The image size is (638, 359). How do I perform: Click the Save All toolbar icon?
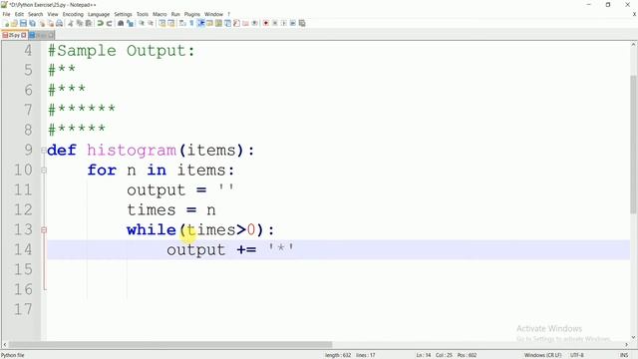[x=32, y=23]
